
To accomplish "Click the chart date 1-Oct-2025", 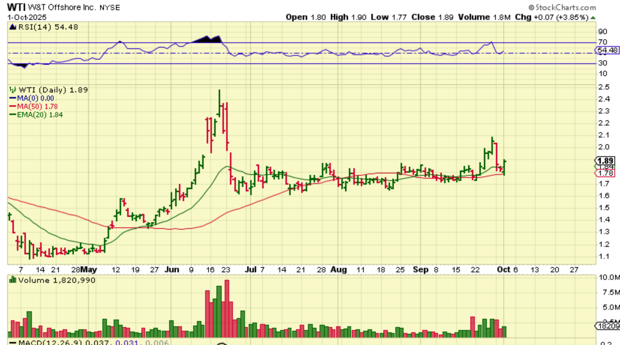I will [x=27, y=17].
